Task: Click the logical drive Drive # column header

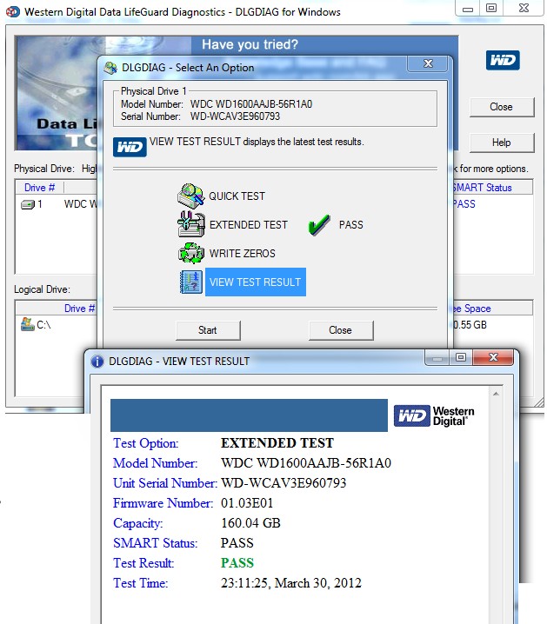Action: (57, 309)
